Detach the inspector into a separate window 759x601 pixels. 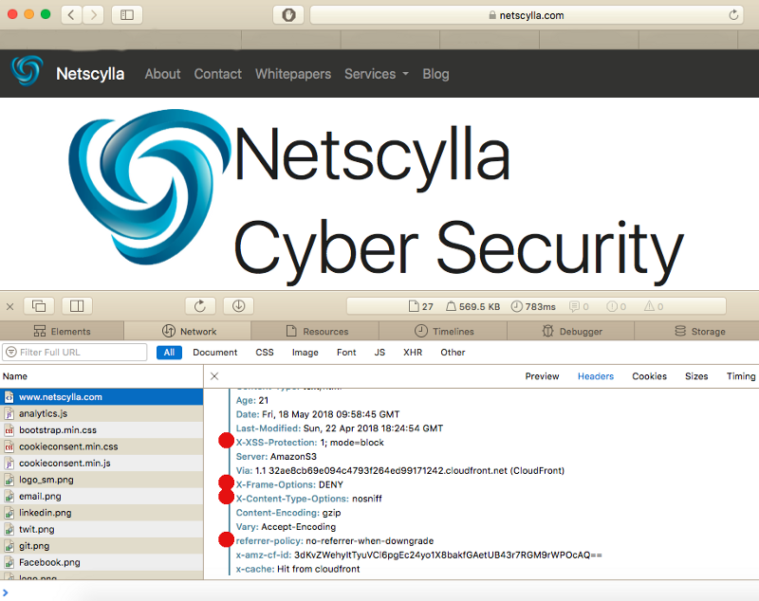tap(39, 306)
